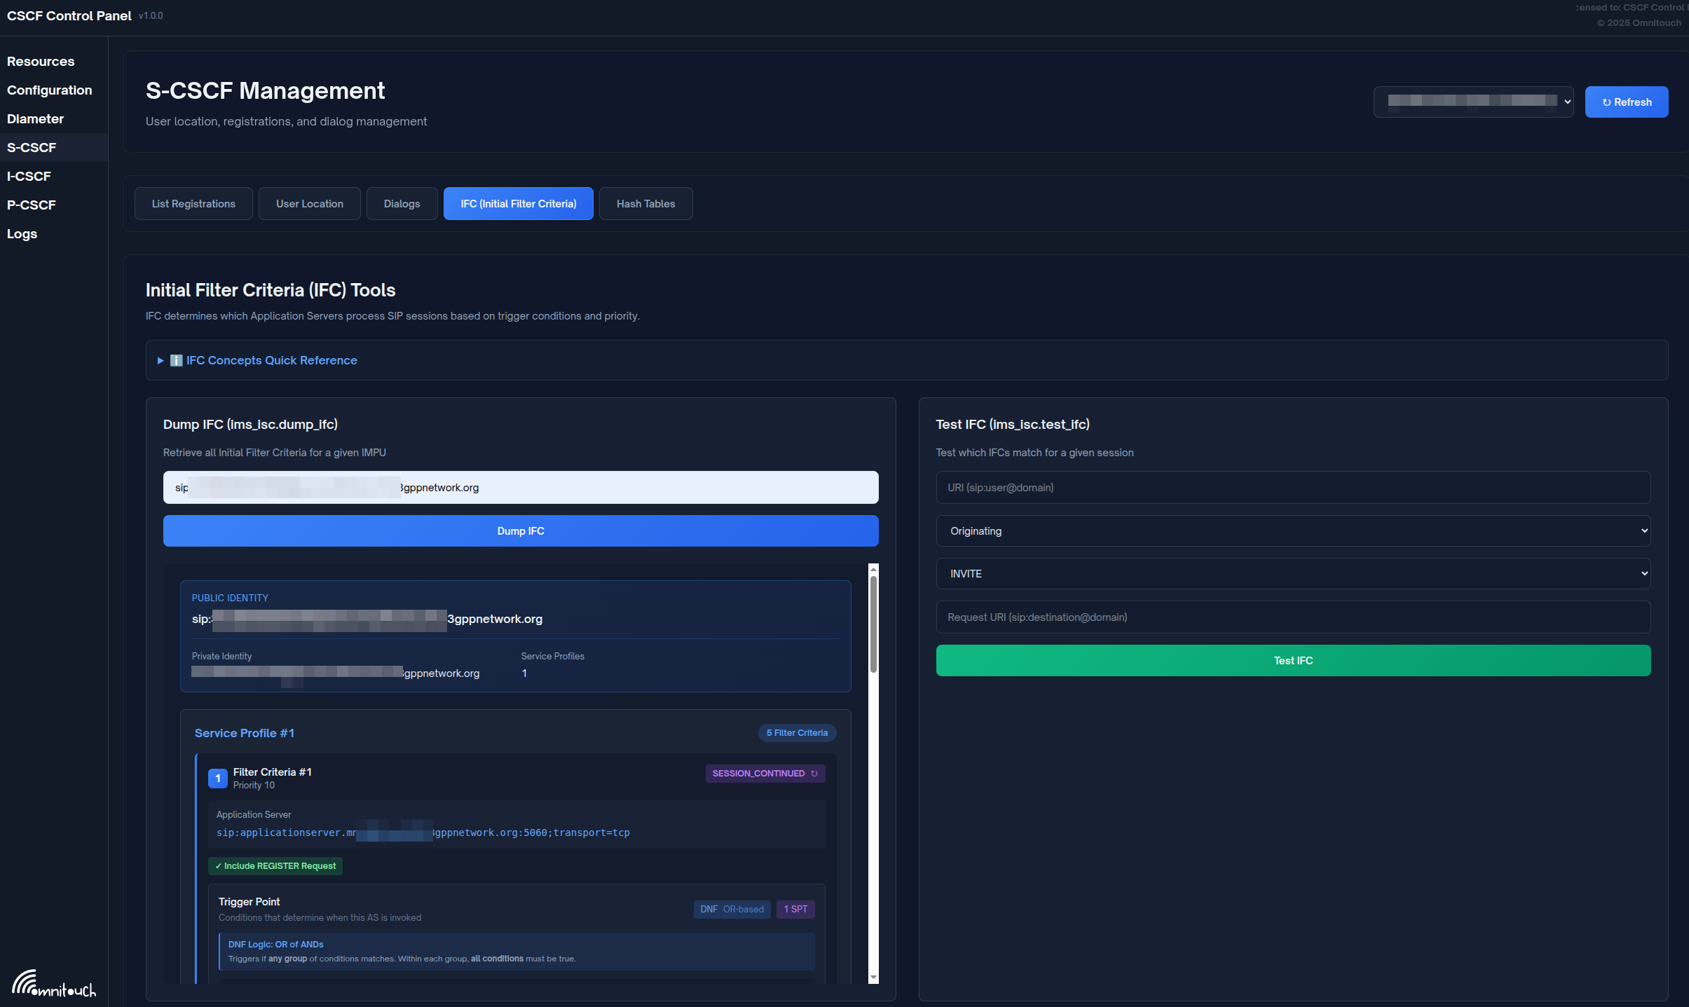Open the Originating session case dropdown
Image resolution: width=1689 pixels, height=1007 pixels.
click(1293, 530)
